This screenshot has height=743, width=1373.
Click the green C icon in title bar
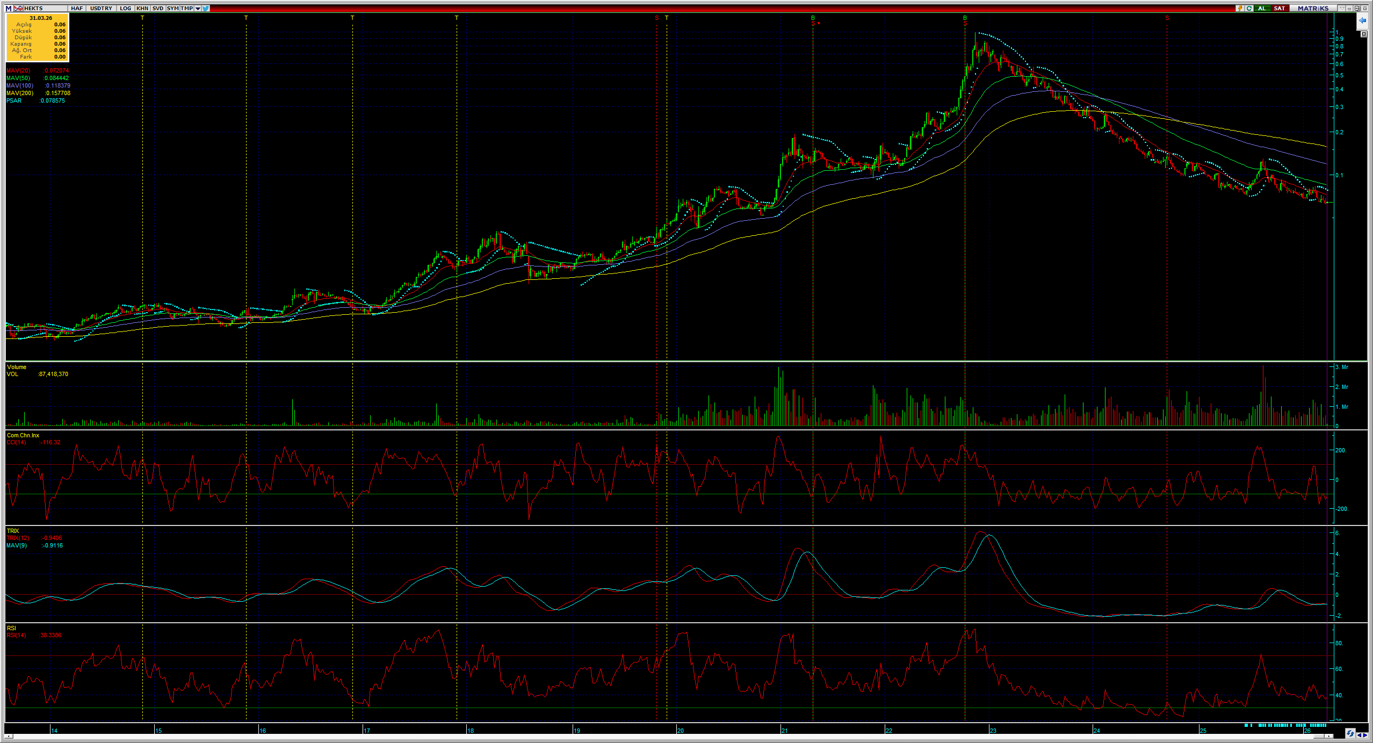[x=1249, y=8]
